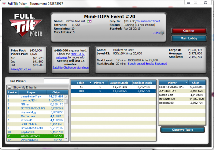Open Satellite Challenge standings link
This screenshot has width=214, height=150.
71,68
